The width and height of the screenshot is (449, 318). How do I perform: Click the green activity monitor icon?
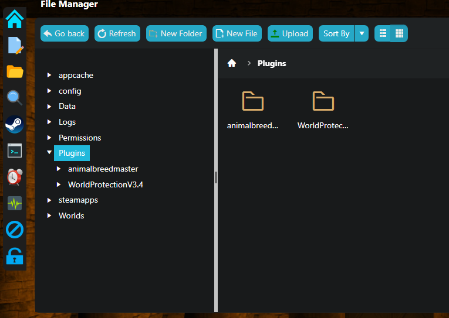pos(14,203)
